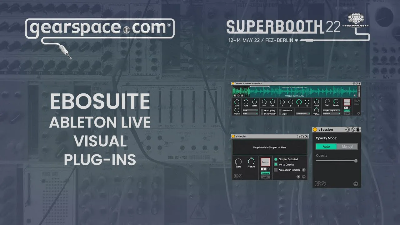This screenshot has width=400, height=225.
Task: Click the leftmost icon in eSession title bar
Action: (x=347, y=130)
